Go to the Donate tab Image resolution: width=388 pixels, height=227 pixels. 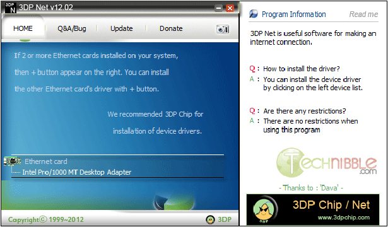(171, 28)
